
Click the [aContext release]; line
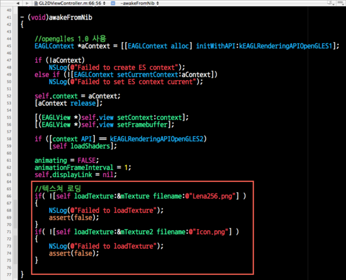[x=69, y=103]
